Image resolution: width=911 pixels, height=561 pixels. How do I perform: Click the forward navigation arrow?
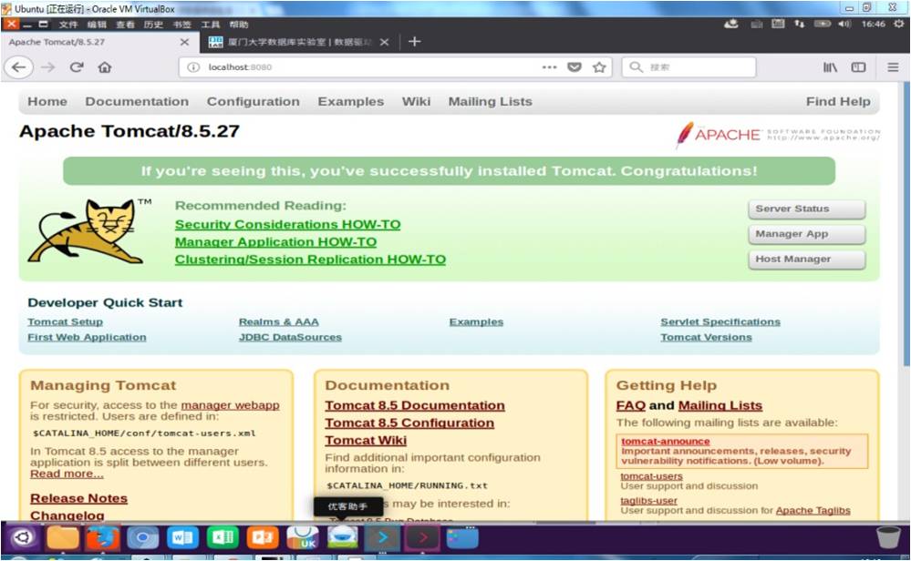[x=48, y=67]
